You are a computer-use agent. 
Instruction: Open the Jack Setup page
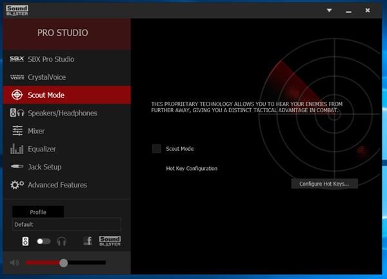point(66,167)
